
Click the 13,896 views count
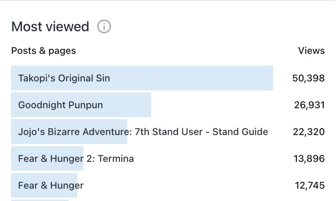[309, 159]
